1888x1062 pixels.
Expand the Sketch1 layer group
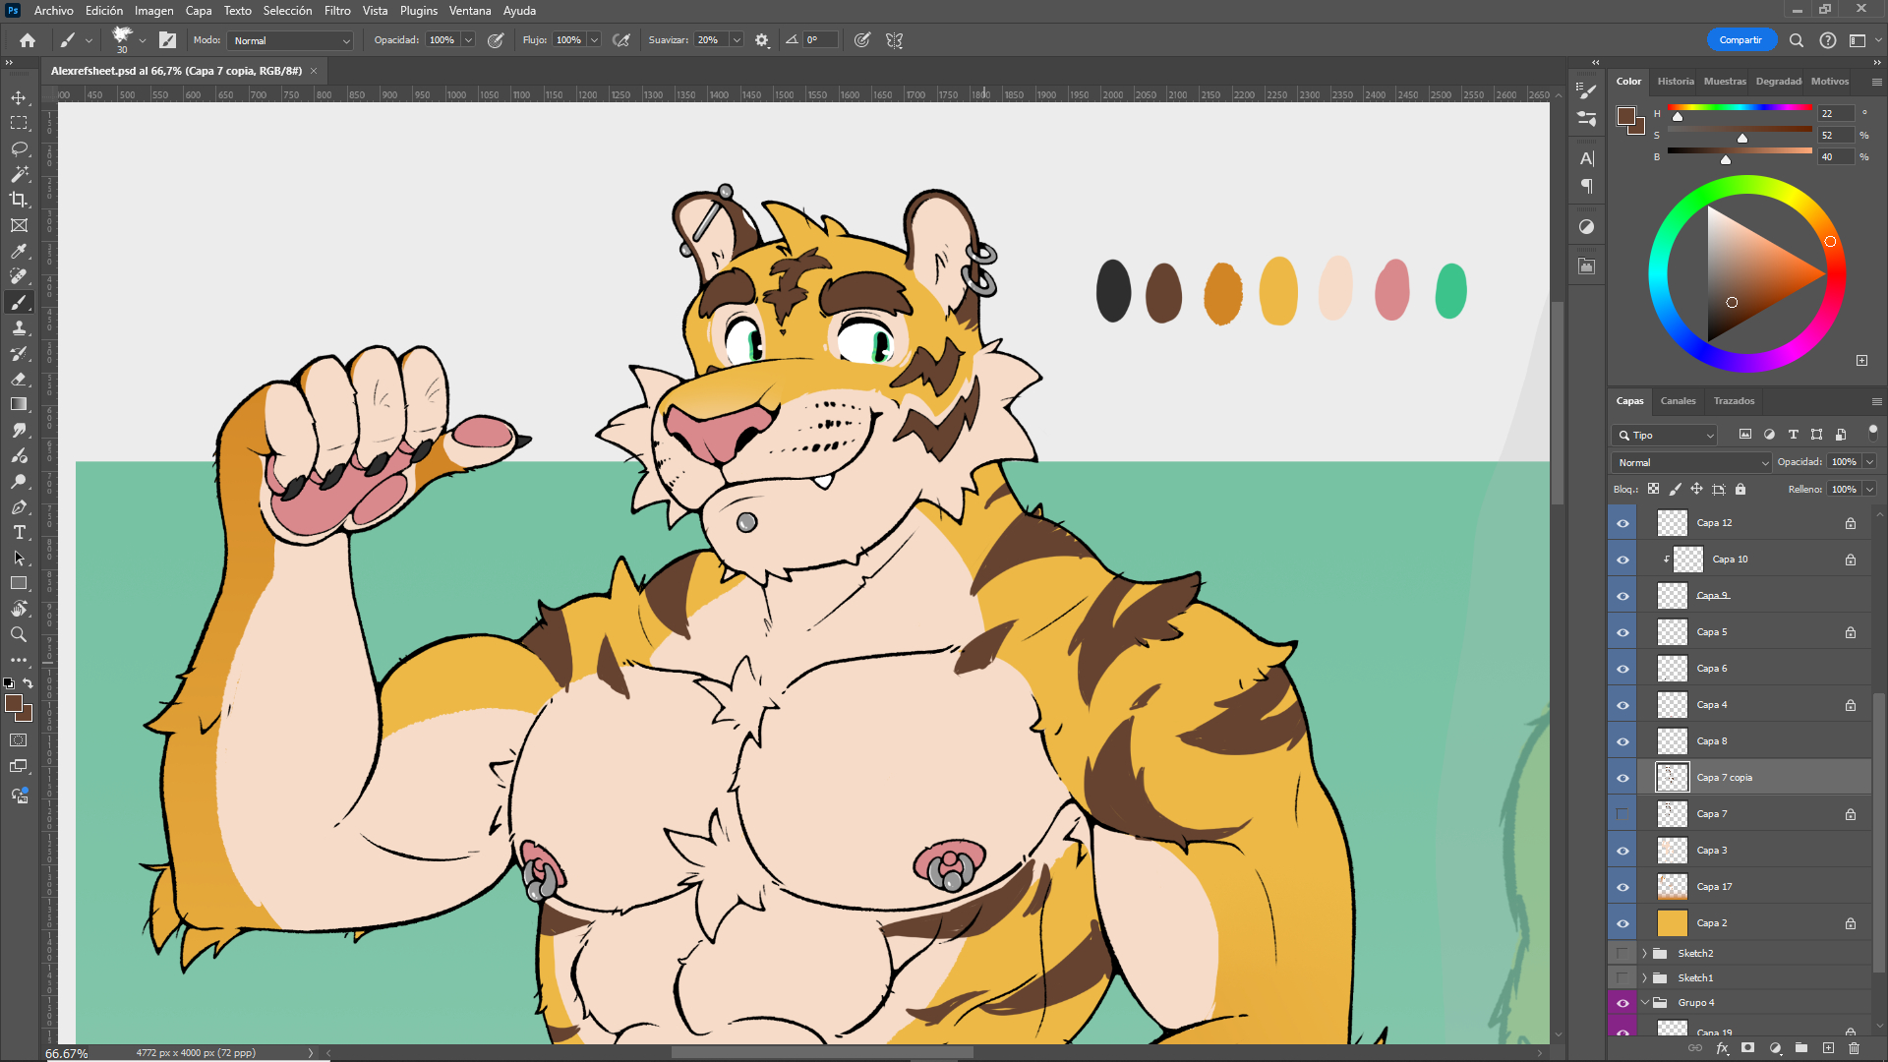click(1644, 977)
